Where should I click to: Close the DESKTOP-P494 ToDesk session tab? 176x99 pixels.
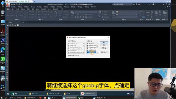point(31,1)
